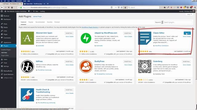Viewport: 197px width, 110px height.
Task: Open Media in the sidebar
Action: (6, 27)
